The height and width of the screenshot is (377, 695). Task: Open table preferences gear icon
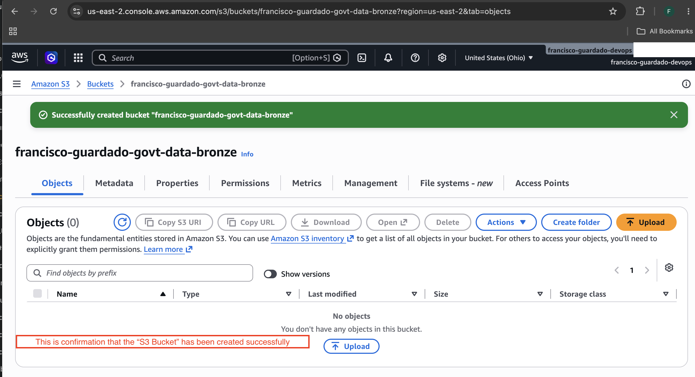coord(669,268)
